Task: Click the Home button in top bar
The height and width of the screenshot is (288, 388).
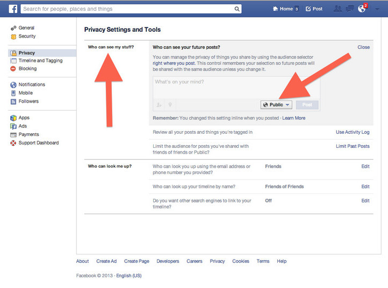Action: 285,9
